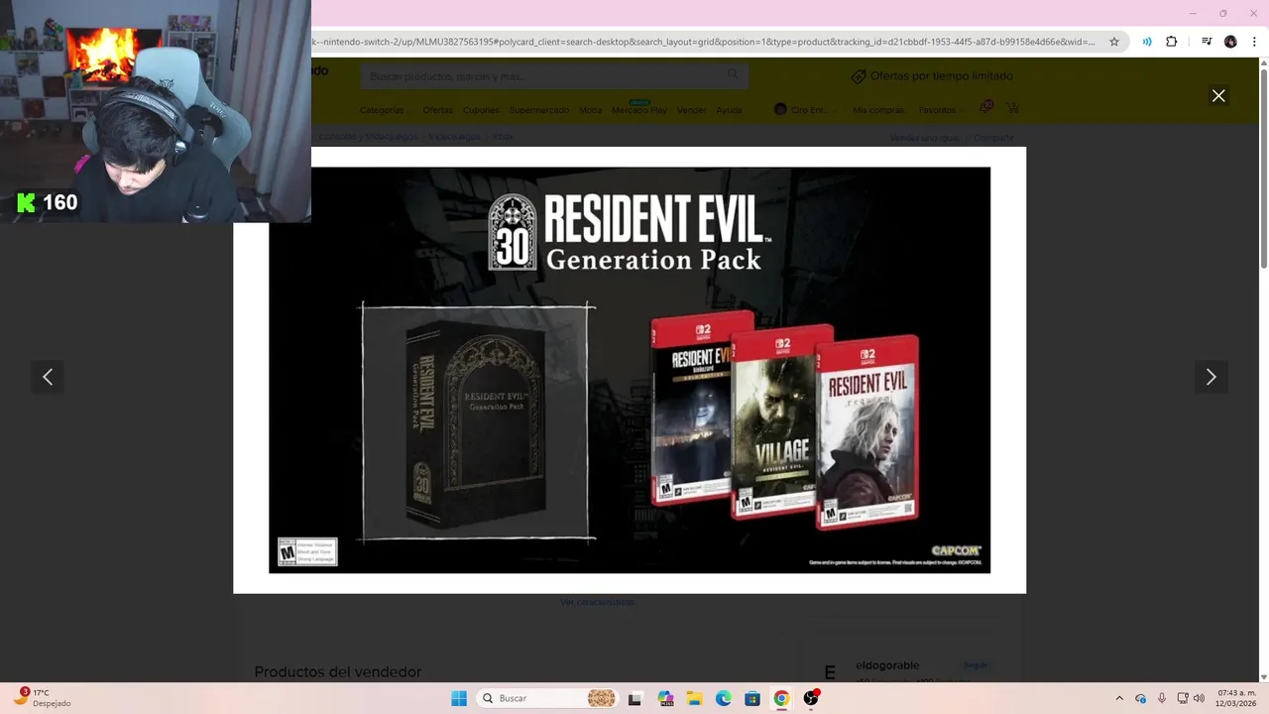1269x714 pixels.
Task: Open Task View on the taskbar
Action: click(x=635, y=698)
